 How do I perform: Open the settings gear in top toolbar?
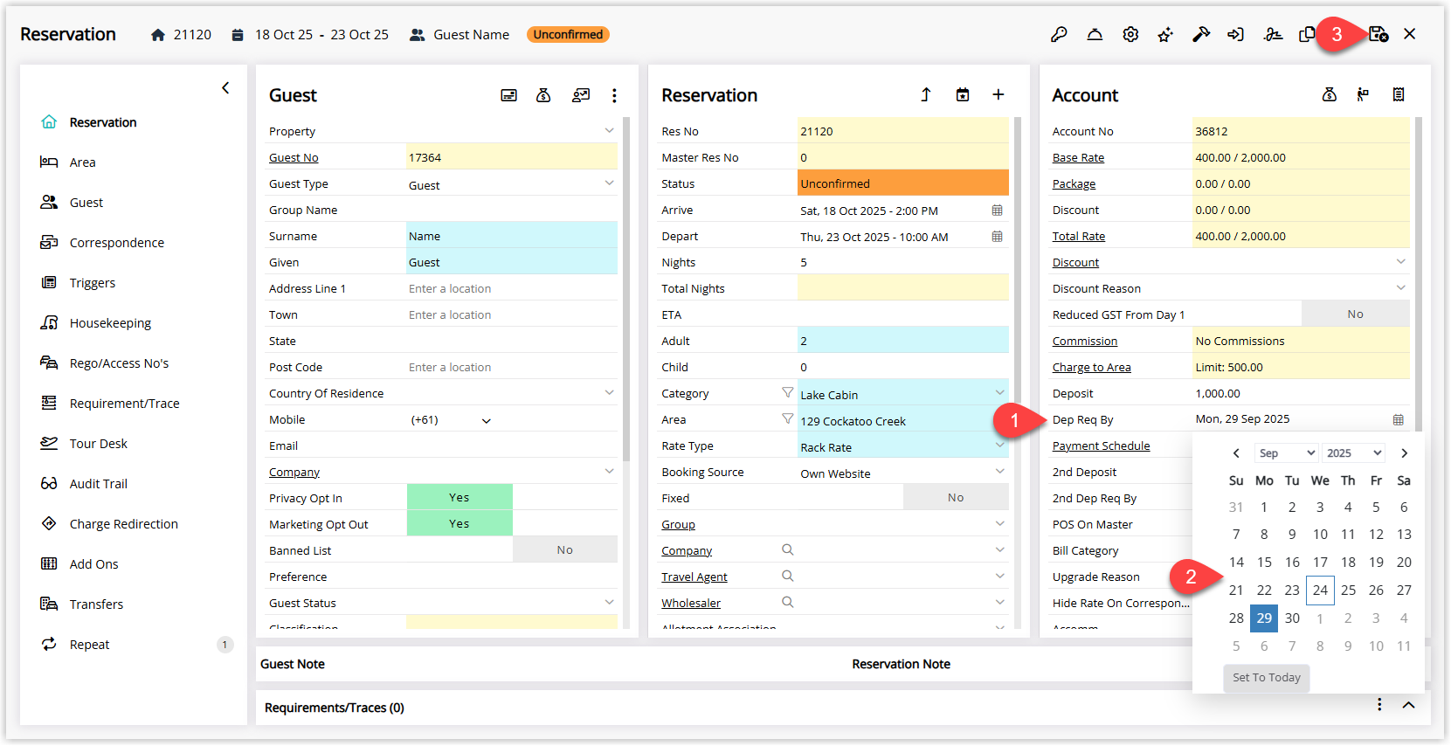(x=1130, y=34)
